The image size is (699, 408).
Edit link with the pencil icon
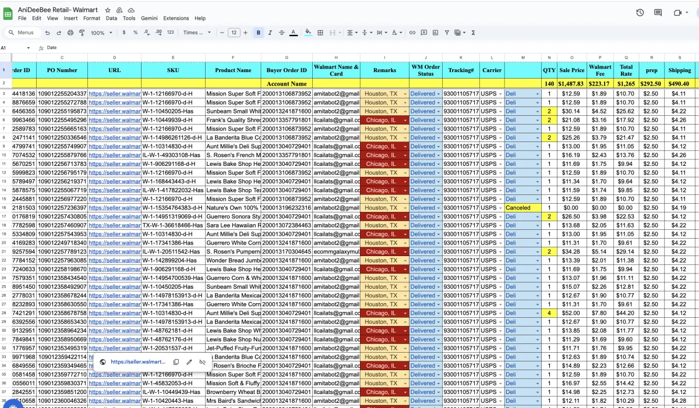pos(189,362)
